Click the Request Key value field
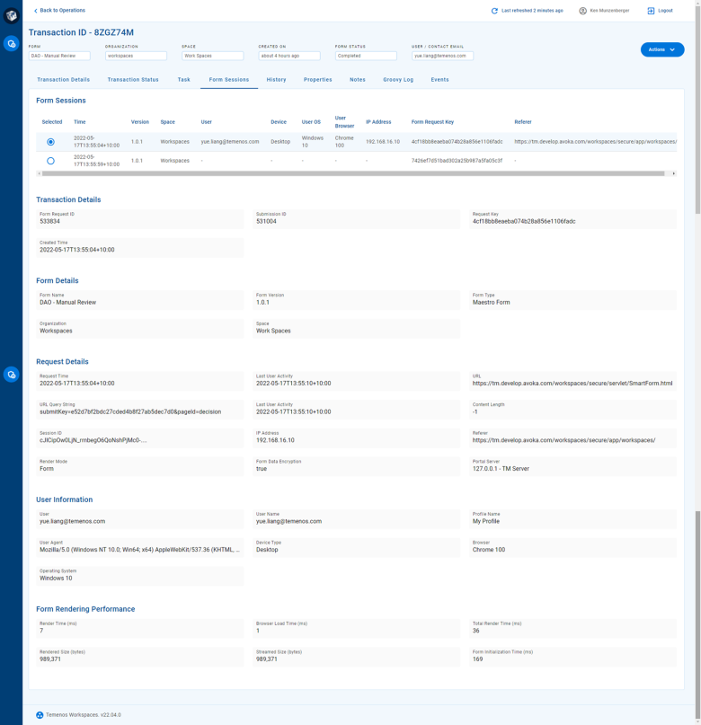This screenshot has width=701, height=725. [x=572, y=219]
